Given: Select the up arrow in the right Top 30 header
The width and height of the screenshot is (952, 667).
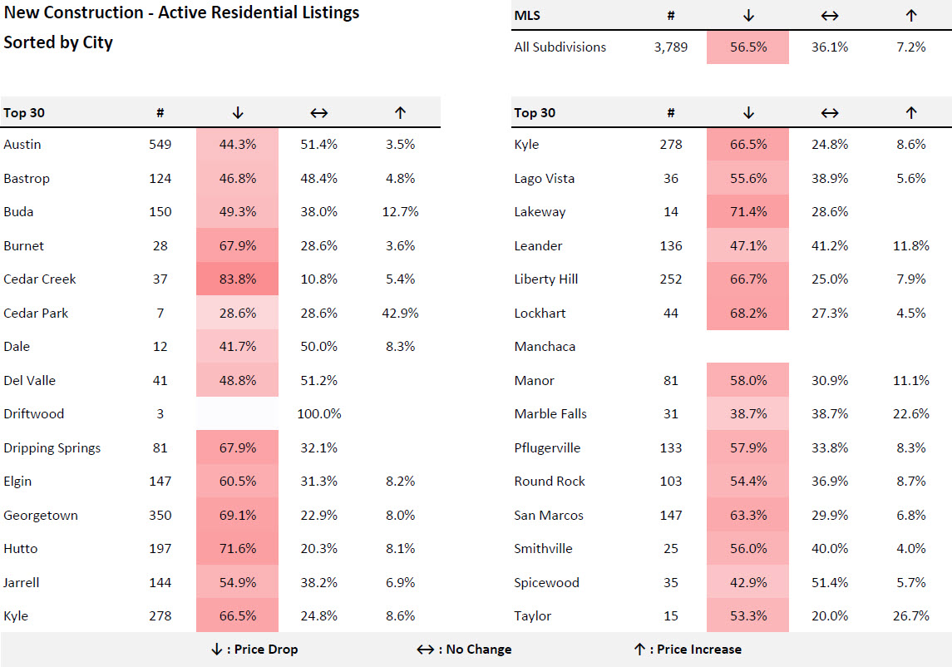Looking at the screenshot, I should 910,113.
